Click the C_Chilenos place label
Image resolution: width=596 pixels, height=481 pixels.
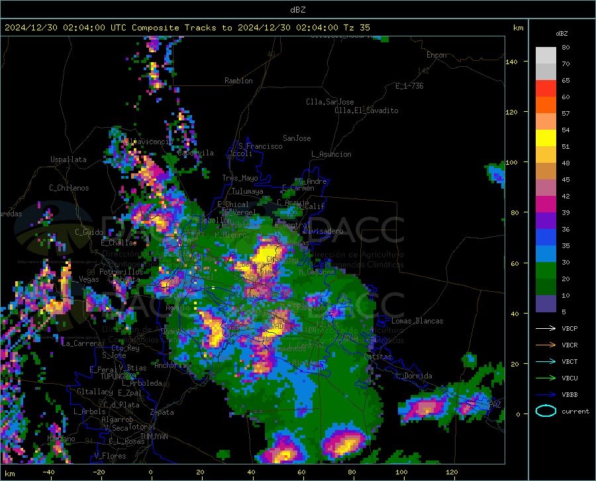(69, 188)
